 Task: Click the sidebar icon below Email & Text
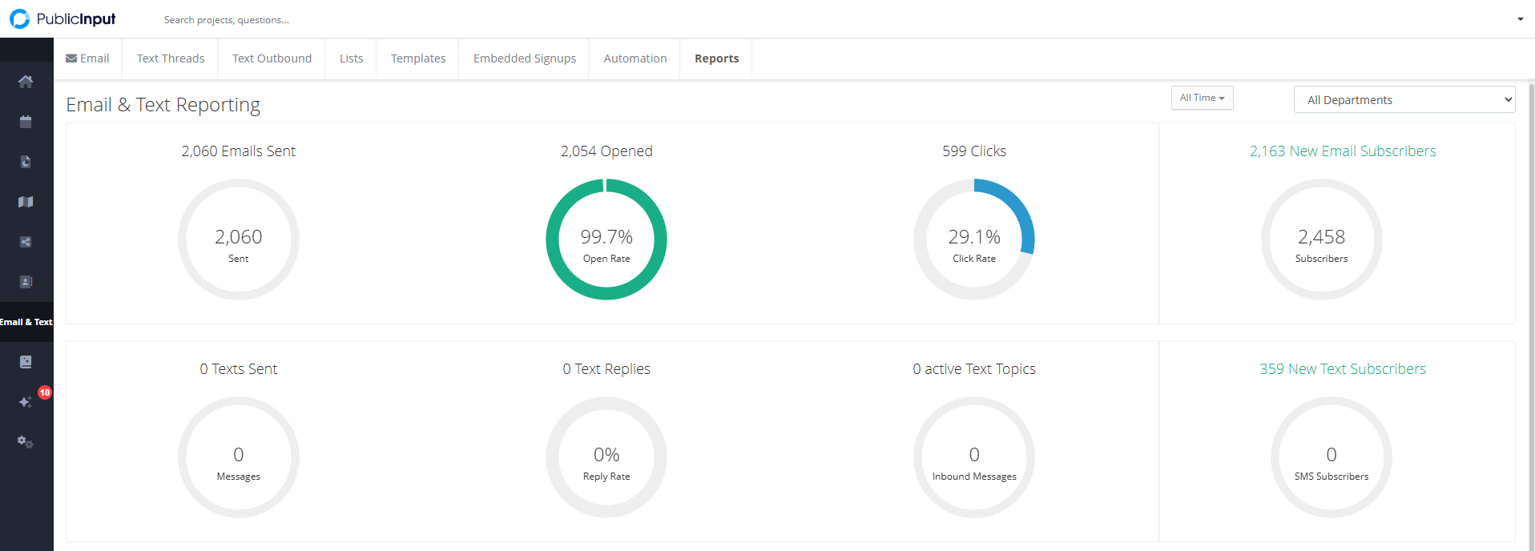26,362
